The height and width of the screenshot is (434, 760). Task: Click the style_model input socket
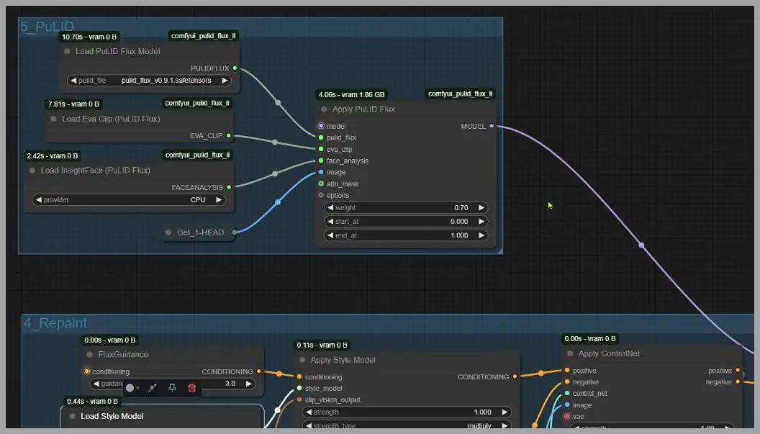[299, 389]
